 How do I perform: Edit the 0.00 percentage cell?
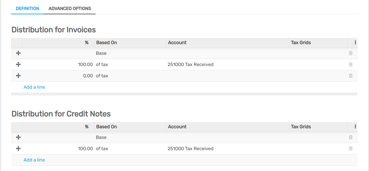tap(88, 76)
